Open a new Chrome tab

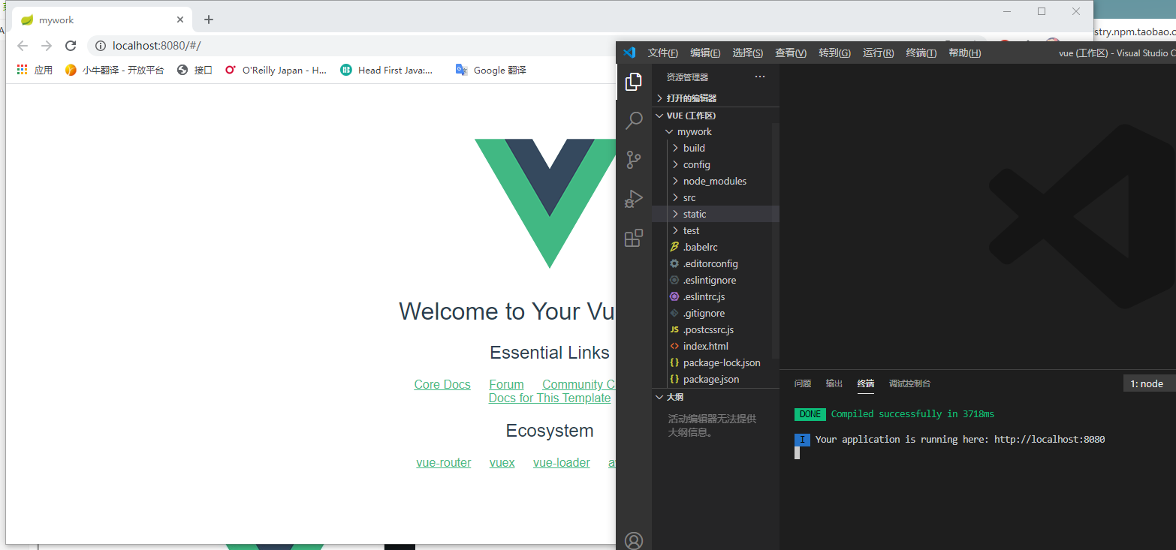point(209,20)
